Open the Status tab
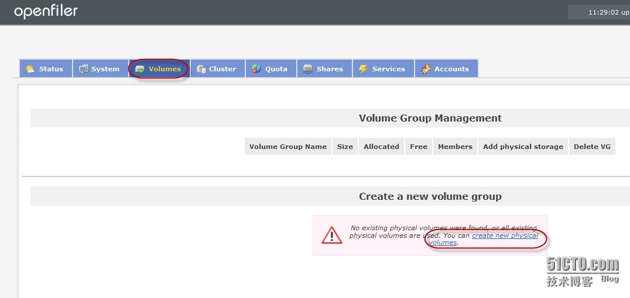 pos(46,68)
